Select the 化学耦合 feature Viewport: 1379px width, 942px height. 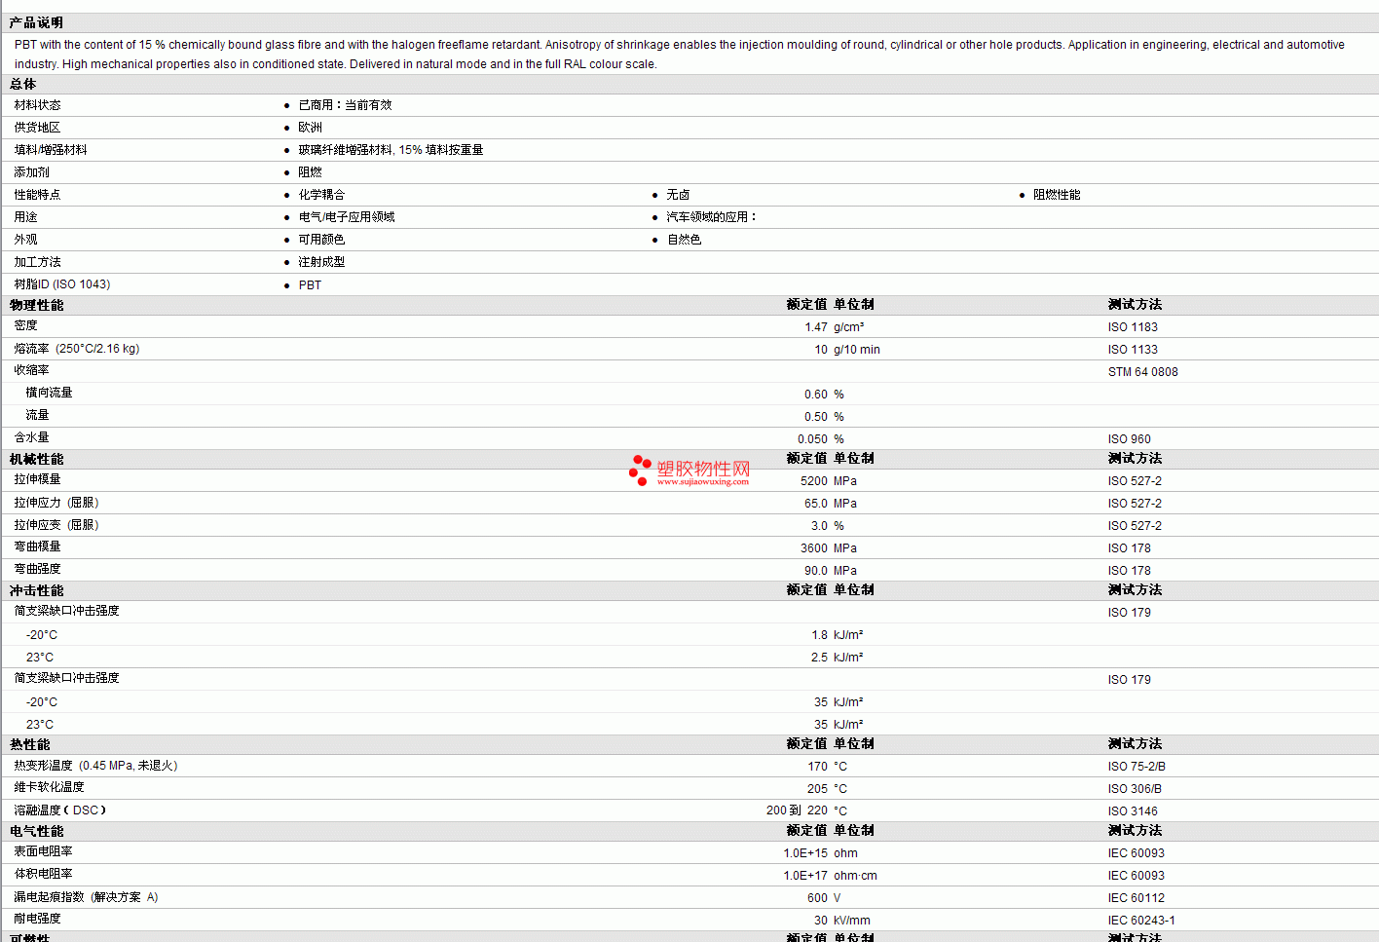pos(321,195)
